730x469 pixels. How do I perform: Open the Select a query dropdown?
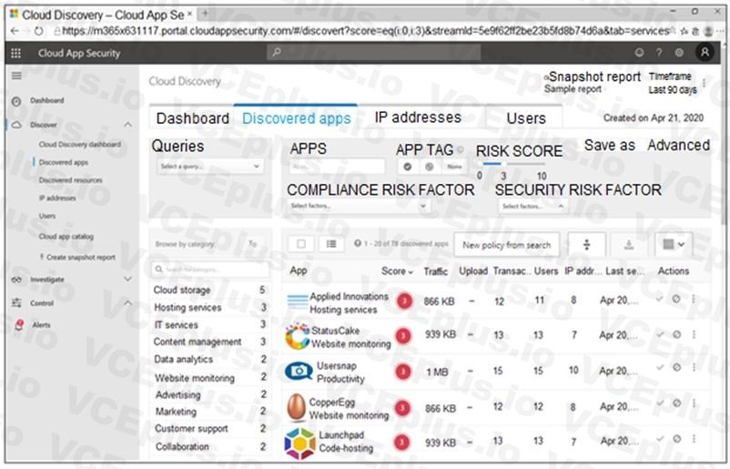click(x=209, y=167)
